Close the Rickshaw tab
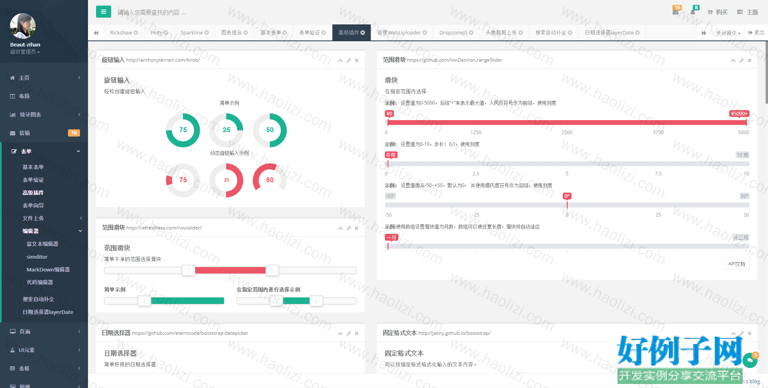 pos(136,33)
